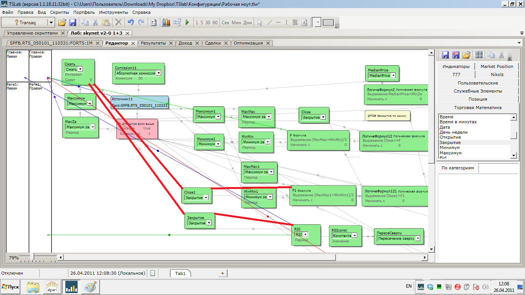Open the Пересечение сверху dropdown in ПересеСверху block
The height and width of the screenshot is (295, 525).
click(x=418, y=239)
